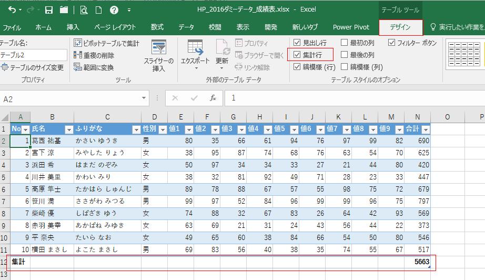Click the Help question mark icon
Image resolution: width=485 pixels, height=280 pixels.
point(114,9)
